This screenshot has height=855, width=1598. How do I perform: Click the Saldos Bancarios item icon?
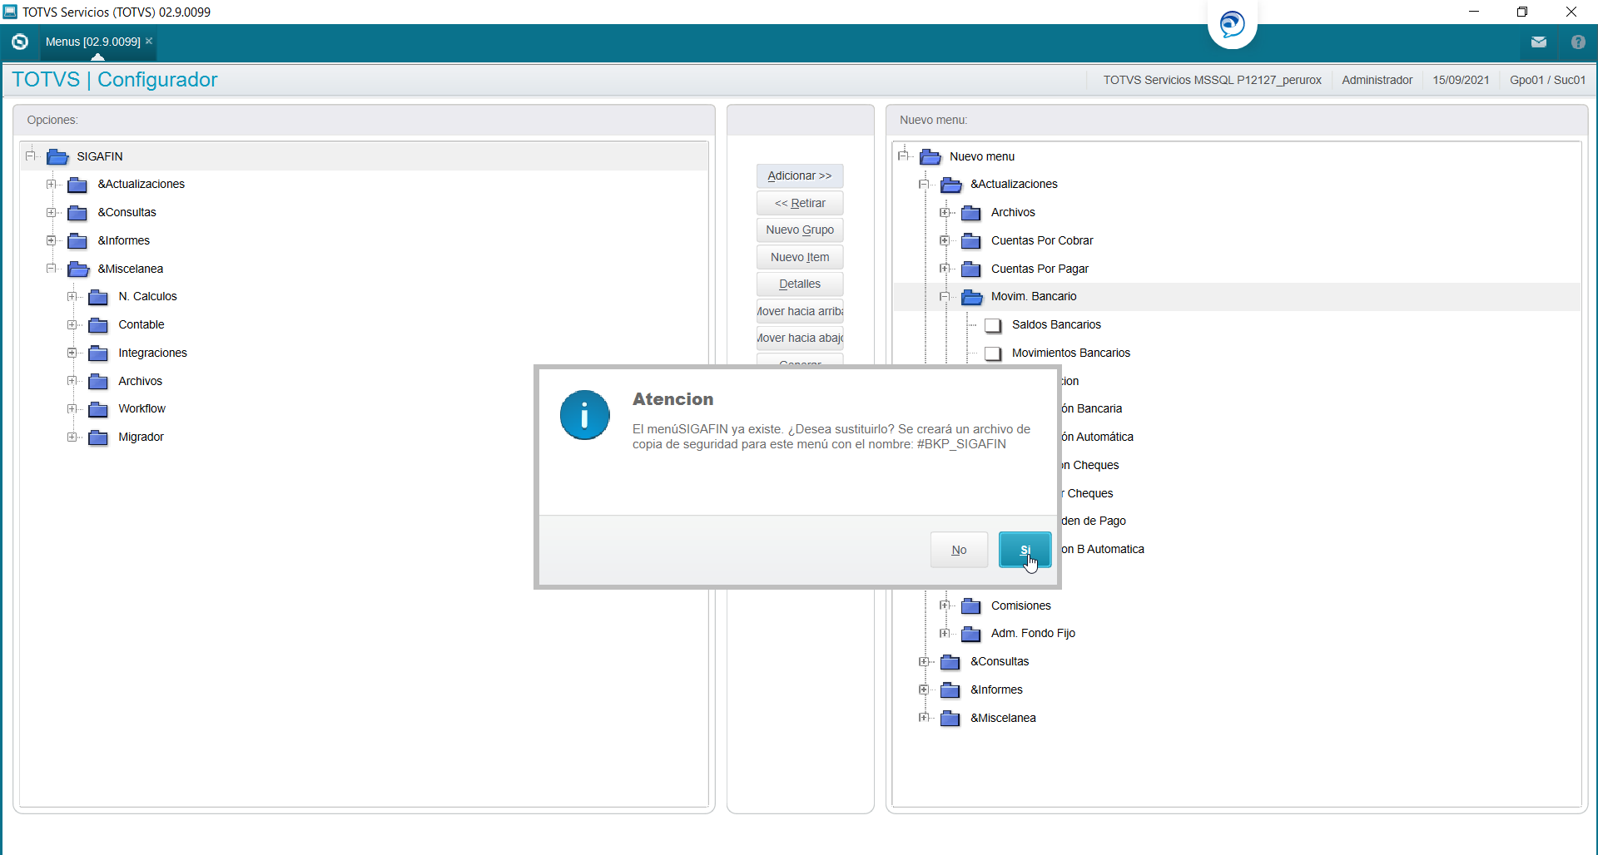(993, 325)
